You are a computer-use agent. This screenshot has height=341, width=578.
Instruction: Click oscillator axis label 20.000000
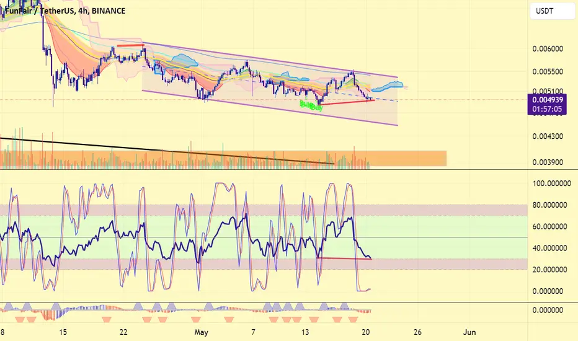coord(549,270)
